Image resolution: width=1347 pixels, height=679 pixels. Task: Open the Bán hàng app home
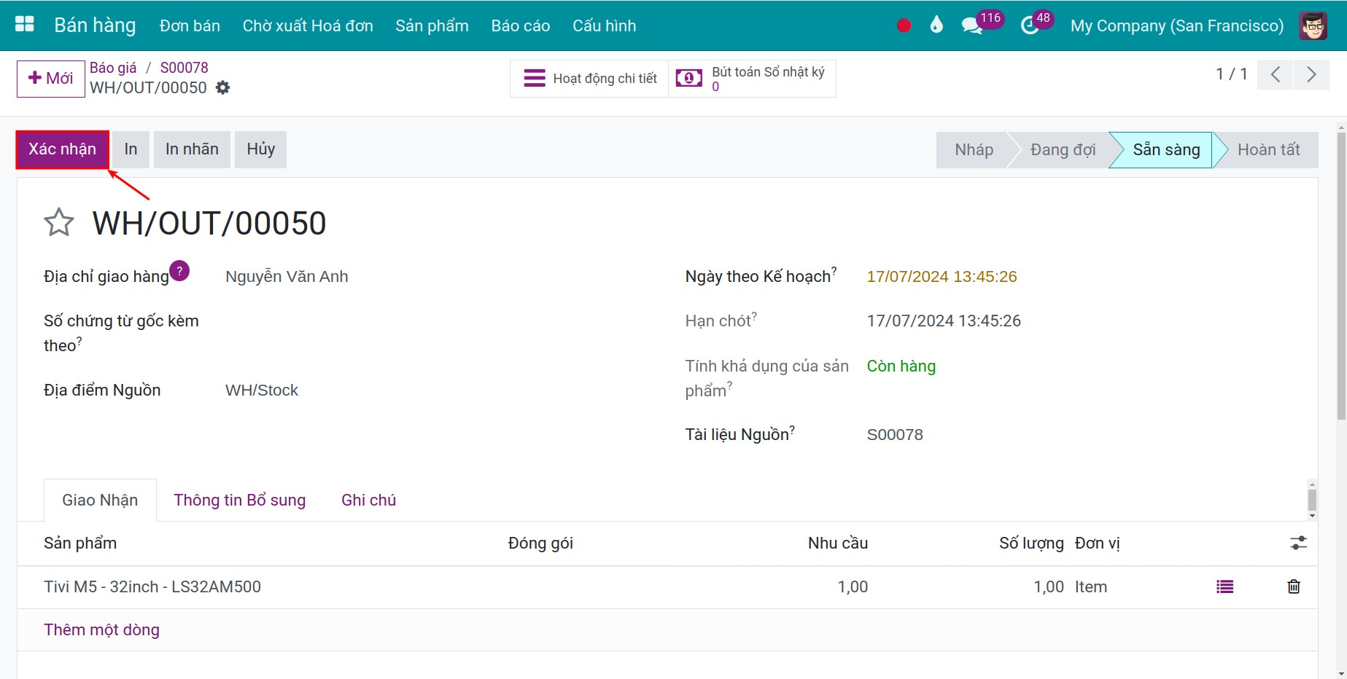[95, 25]
